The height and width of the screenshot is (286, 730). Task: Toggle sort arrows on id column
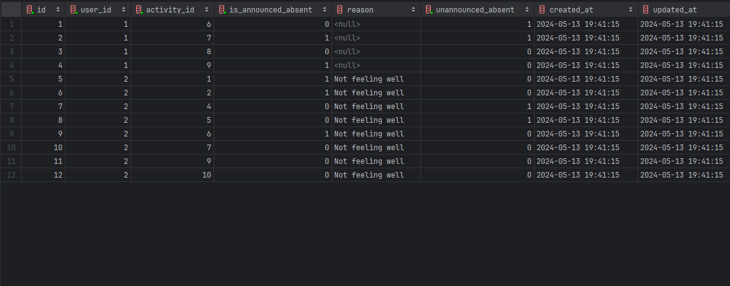tap(59, 10)
